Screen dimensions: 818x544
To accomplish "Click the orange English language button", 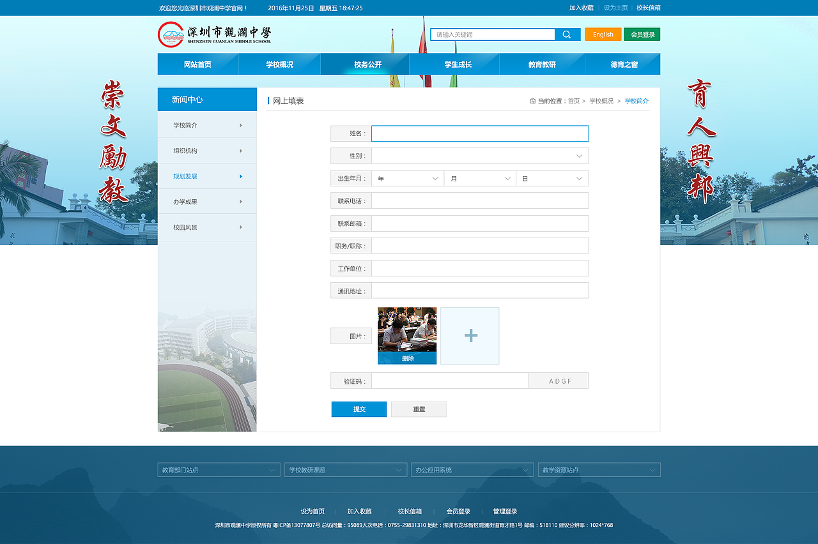I will pyautogui.click(x=603, y=34).
